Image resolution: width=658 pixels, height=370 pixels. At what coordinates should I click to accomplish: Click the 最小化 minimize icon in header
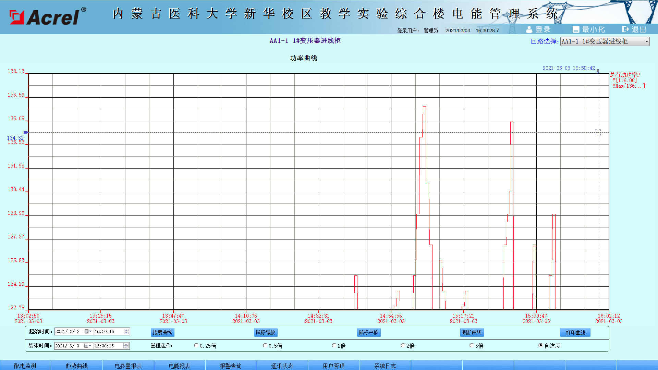point(576,30)
